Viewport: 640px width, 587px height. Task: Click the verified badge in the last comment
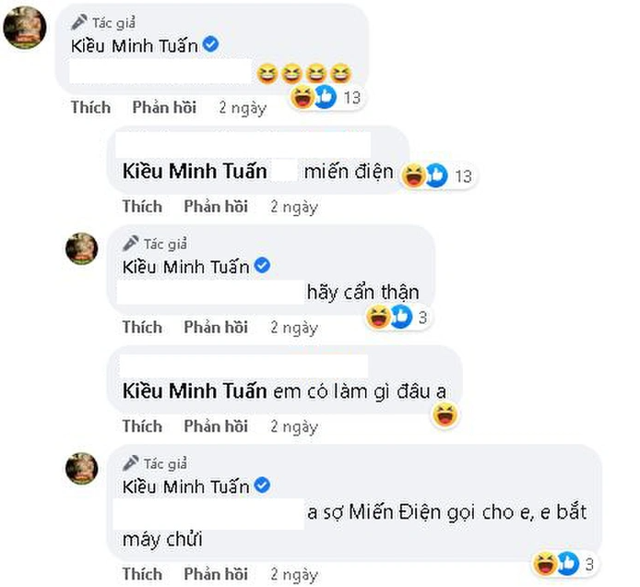pyautogui.click(x=262, y=485)
